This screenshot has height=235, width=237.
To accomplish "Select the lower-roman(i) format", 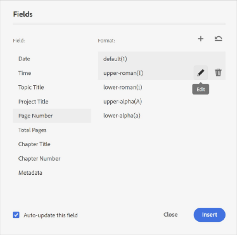I will pyautogui.click(x=123, y=87).
